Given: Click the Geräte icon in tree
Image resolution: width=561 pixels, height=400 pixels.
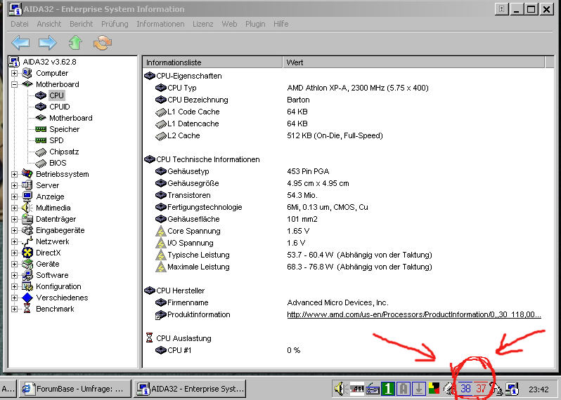Looking at the screenshot, I should pyautogui.click(x=27, y=264).
